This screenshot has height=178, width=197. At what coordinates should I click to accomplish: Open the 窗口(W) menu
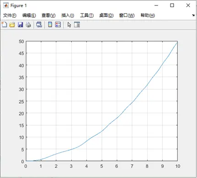[x=127, y=15]
